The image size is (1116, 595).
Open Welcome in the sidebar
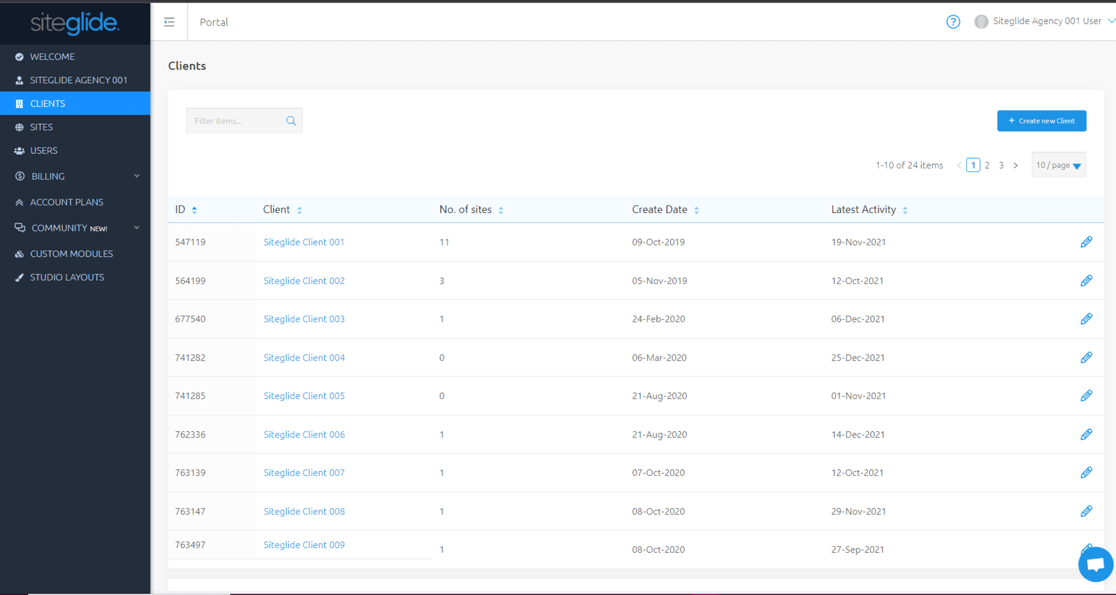point(75,57)
